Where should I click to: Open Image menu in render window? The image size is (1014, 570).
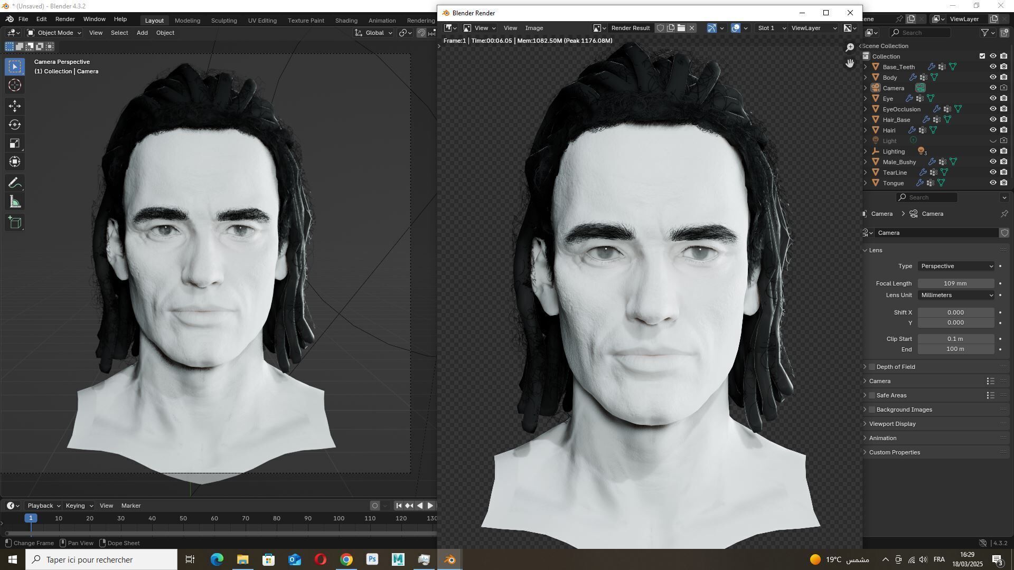tap(534, 28)
